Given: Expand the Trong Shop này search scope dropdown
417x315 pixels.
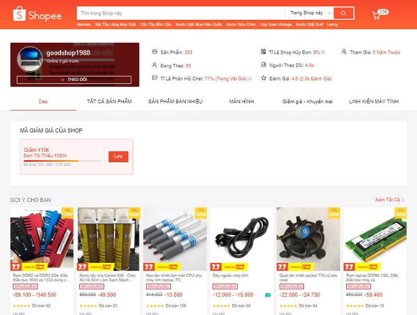Looking at the screenshot, I should point(310,13).
